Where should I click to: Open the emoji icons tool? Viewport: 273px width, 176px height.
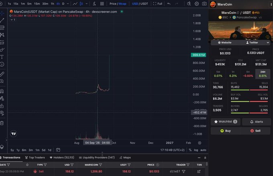tap(2, 64)
